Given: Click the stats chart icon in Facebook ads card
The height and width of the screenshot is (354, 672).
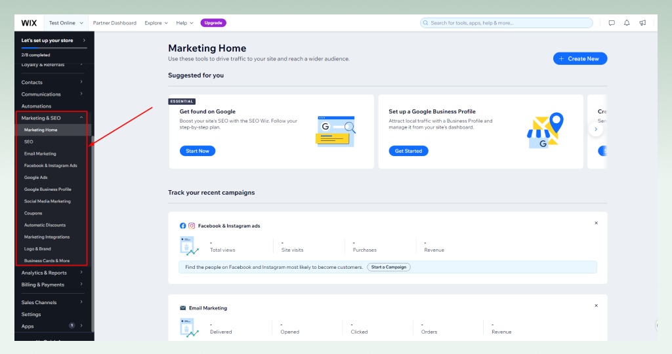Looking at the screenshot, I should [189, 246].
